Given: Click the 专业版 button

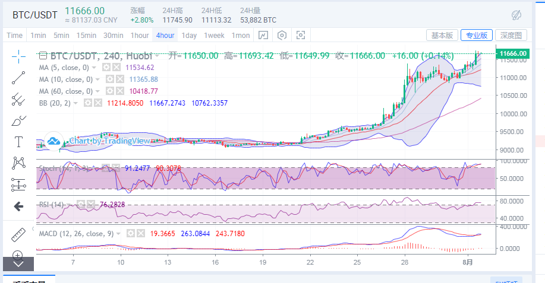Looking at the screenshot, I should coord(476,36).
